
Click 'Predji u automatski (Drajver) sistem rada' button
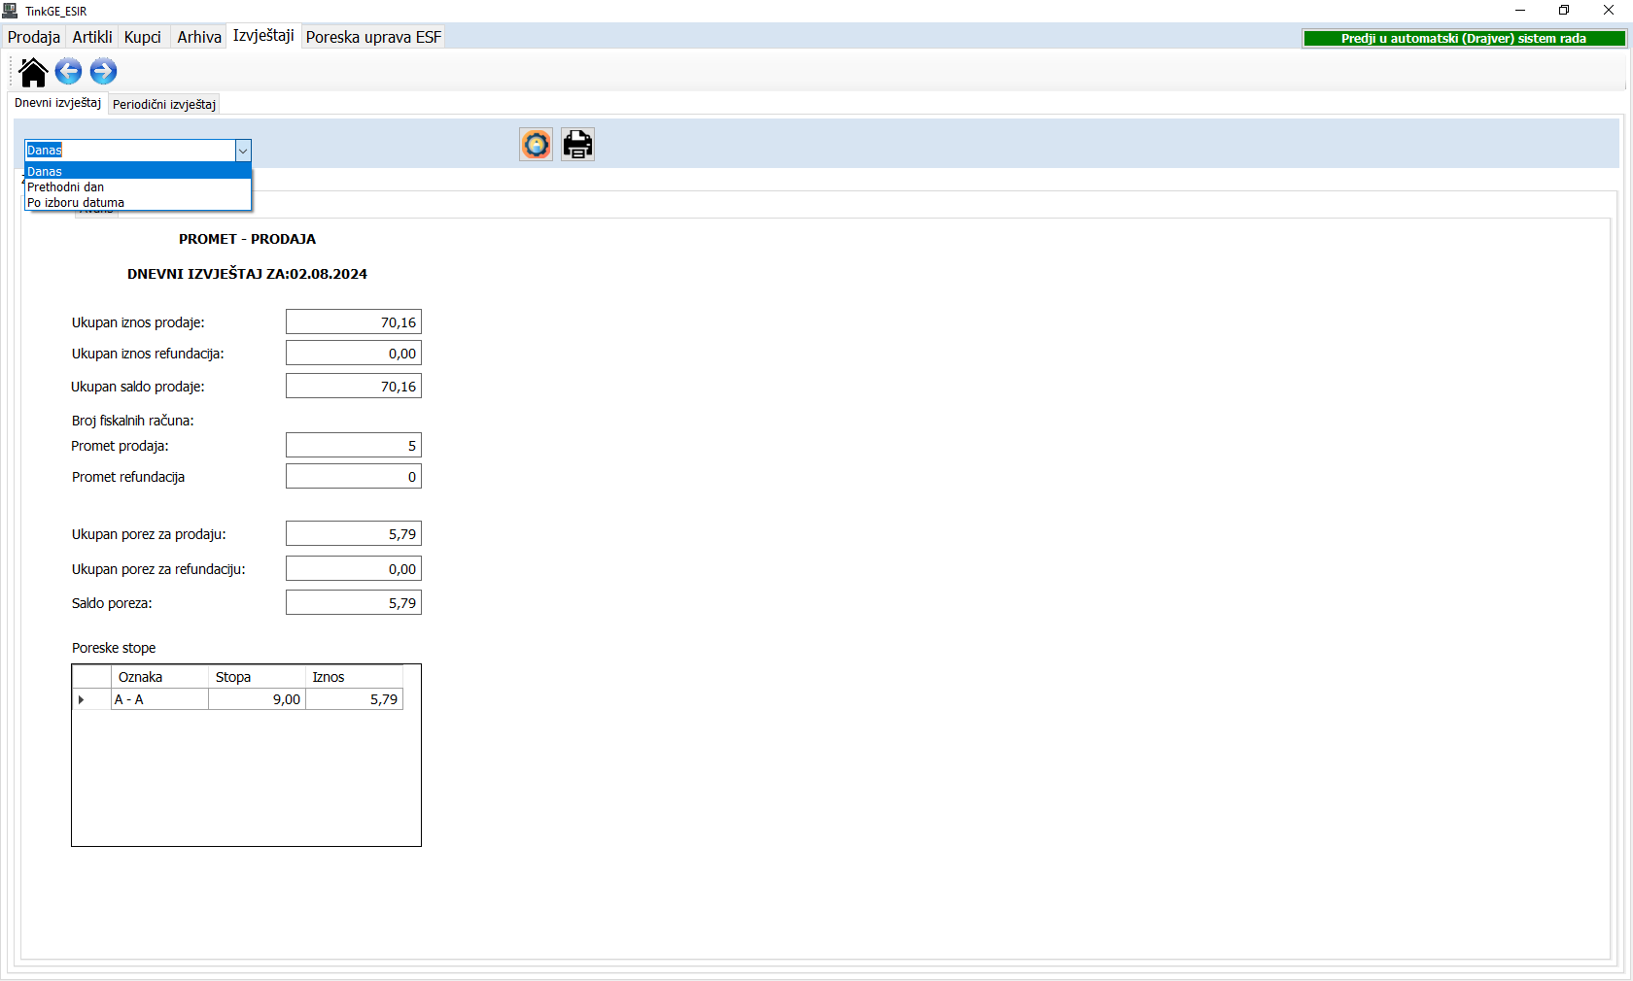click(x=1463, y=39)
